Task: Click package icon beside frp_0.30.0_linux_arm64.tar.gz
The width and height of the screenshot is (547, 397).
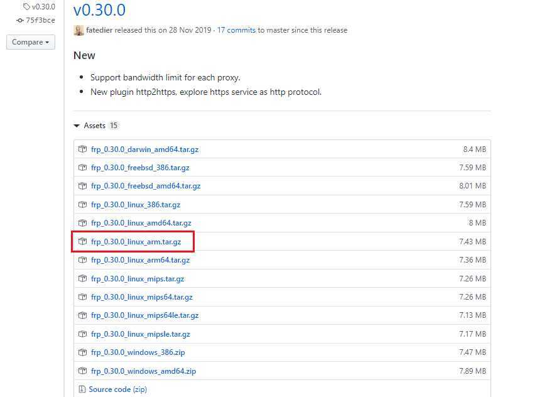Action: click(82, 260)
